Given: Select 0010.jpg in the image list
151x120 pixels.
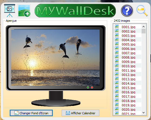Looking at the screenshot, I should pos(129,66).
